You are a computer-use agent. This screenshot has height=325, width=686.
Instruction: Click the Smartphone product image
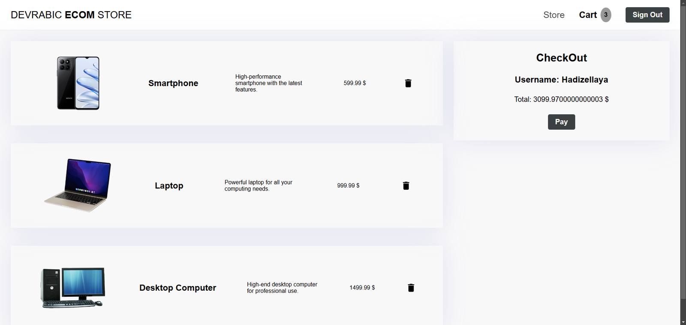78,83
